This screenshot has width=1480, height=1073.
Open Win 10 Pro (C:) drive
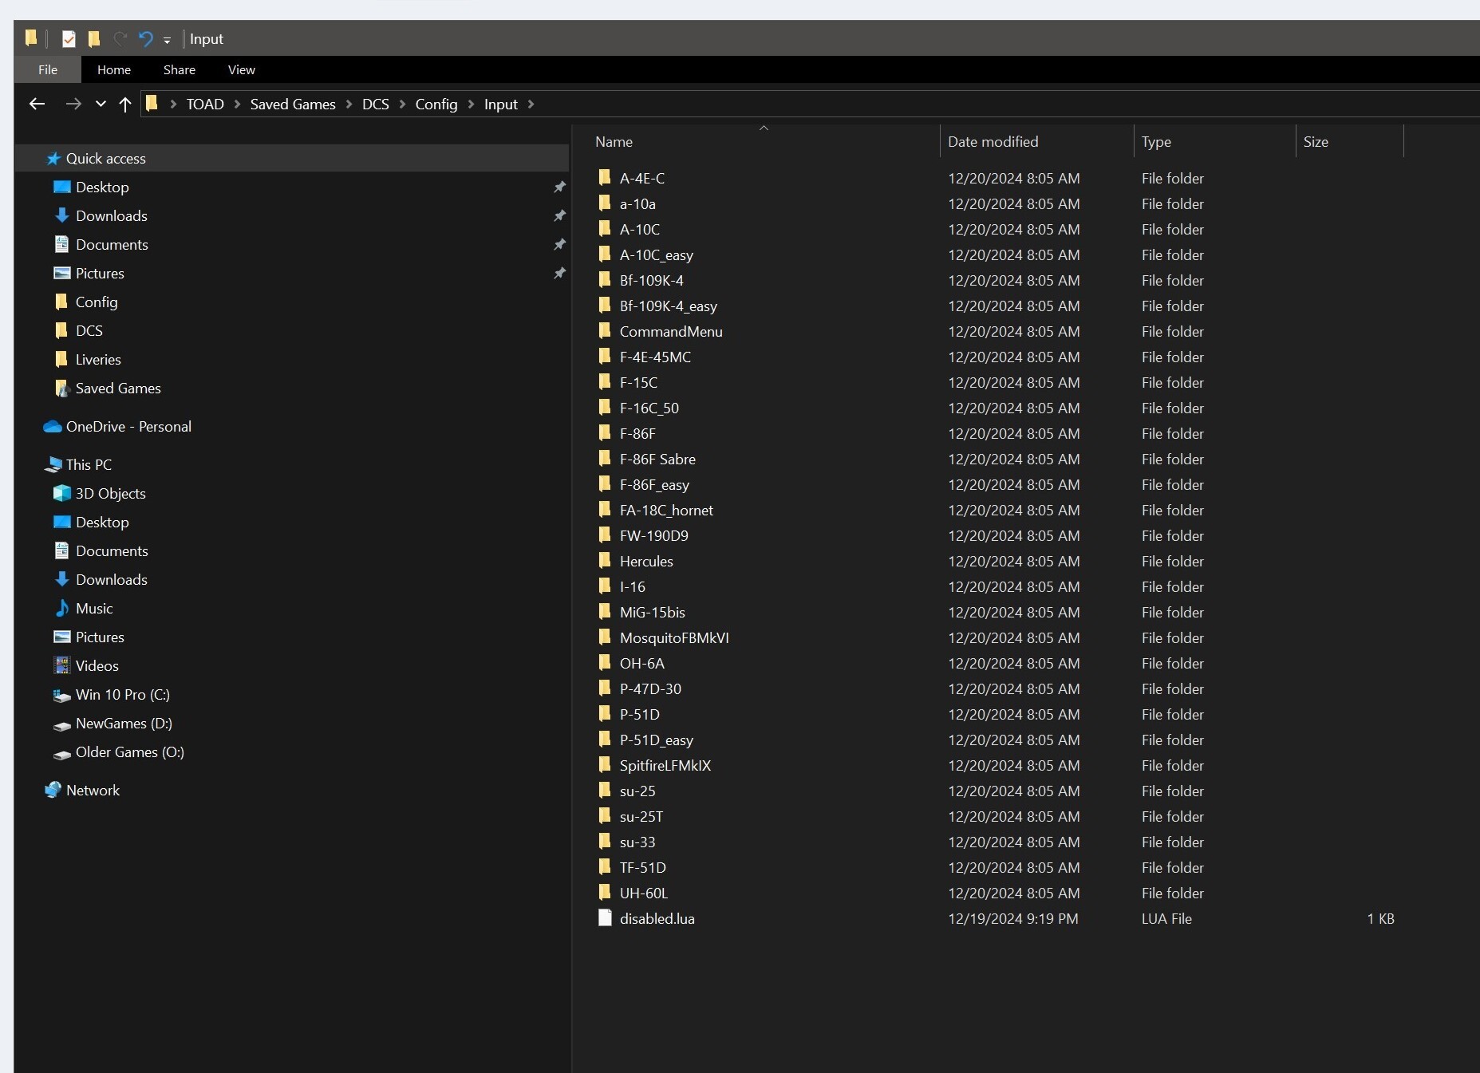[x=122, y=694]
